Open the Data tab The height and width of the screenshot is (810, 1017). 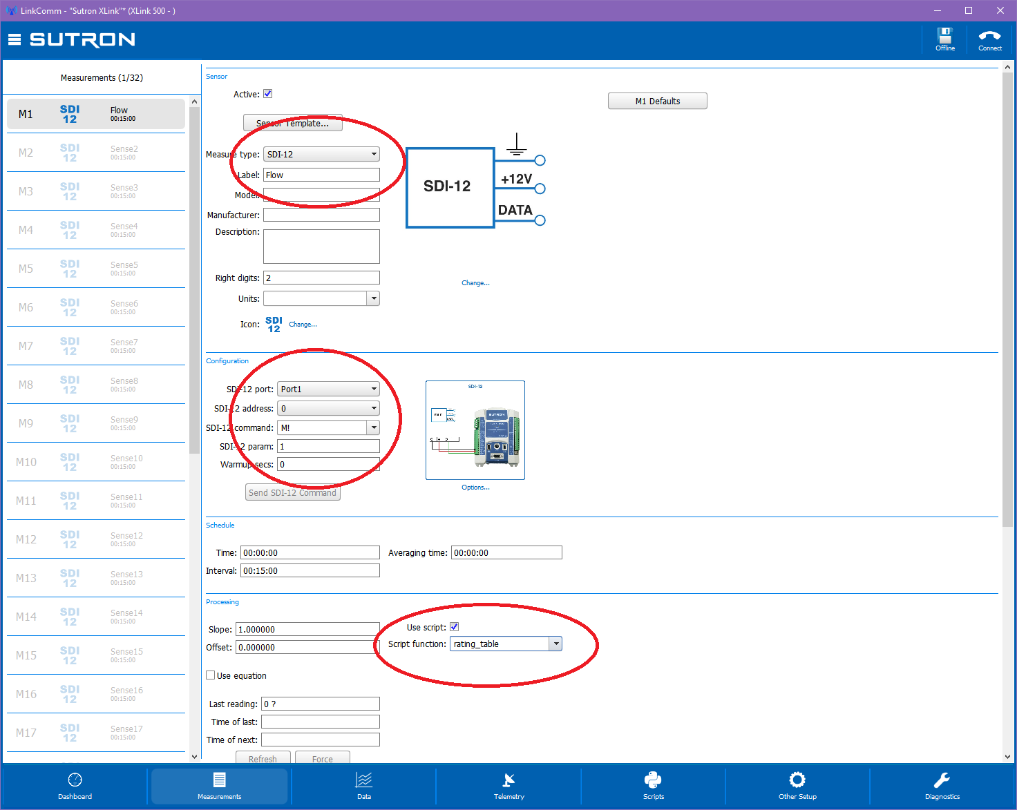click(364, 786)
